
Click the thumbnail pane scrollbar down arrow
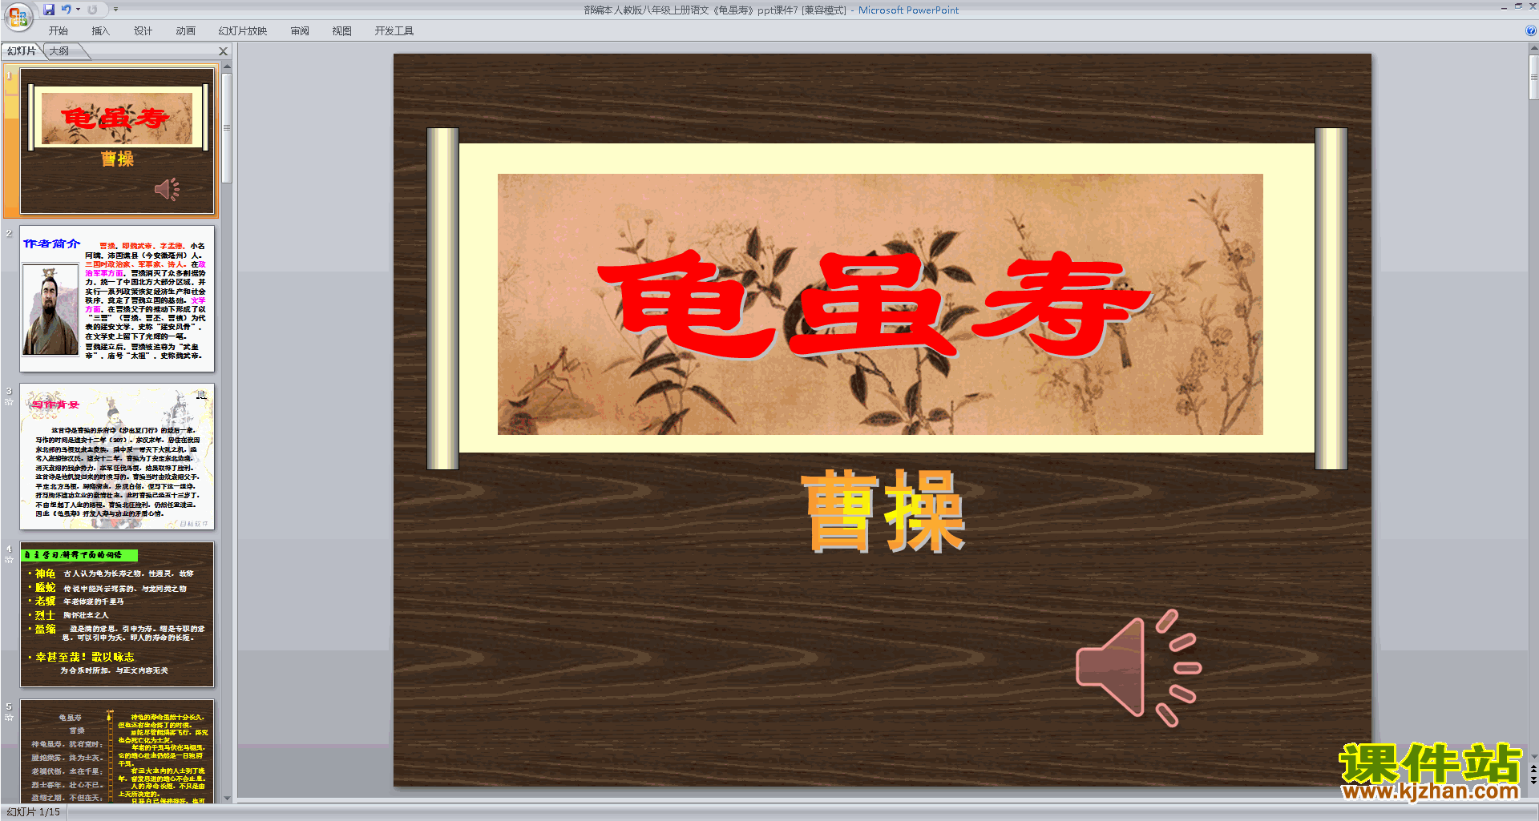click(227, 798)
